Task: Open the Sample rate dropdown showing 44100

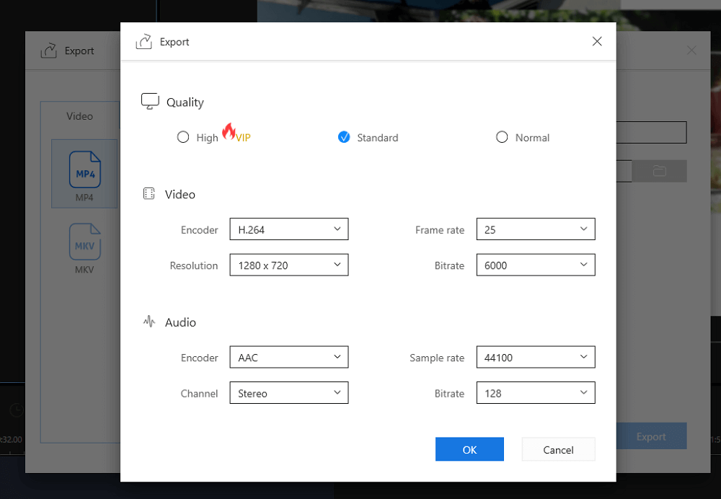Action: click(536, 357)
